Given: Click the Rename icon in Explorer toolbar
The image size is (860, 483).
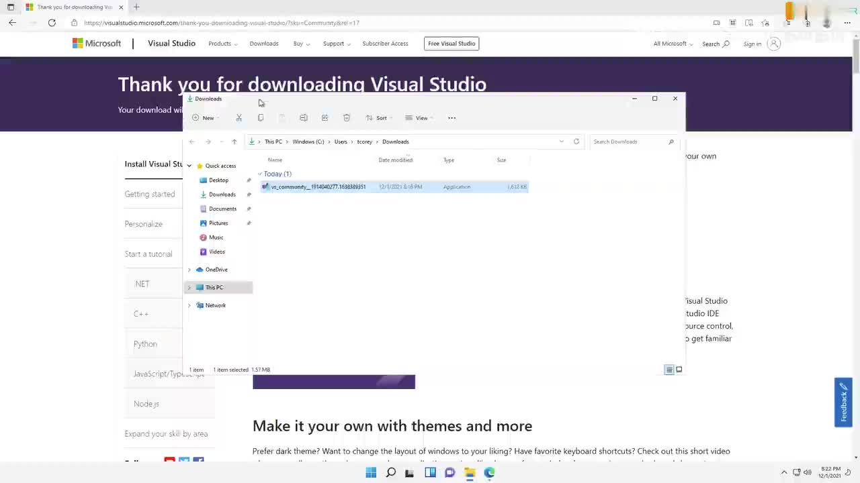Looking at the screenshot, I should [304, 118].
